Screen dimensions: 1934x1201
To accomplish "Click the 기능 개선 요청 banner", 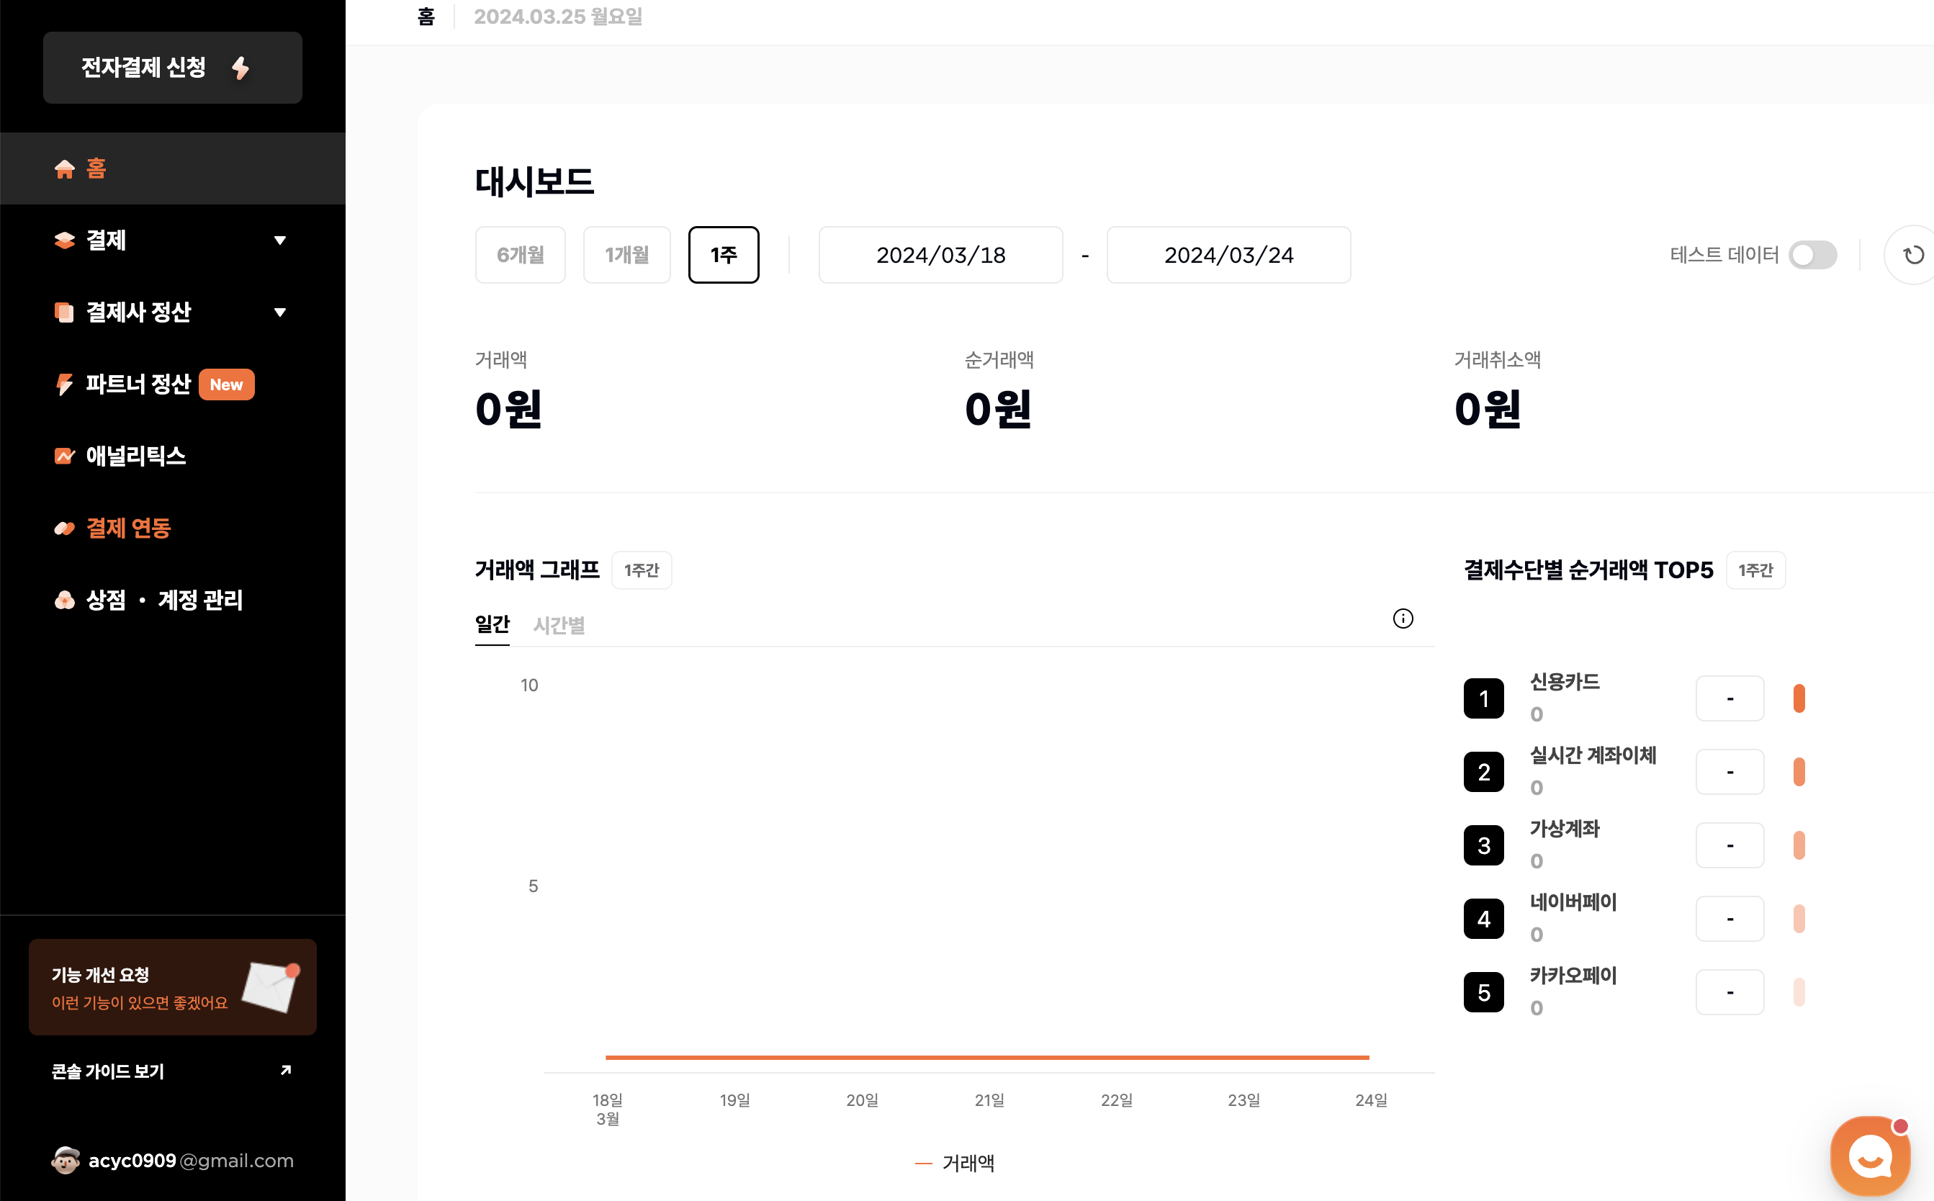I will (x=172, y=987).
